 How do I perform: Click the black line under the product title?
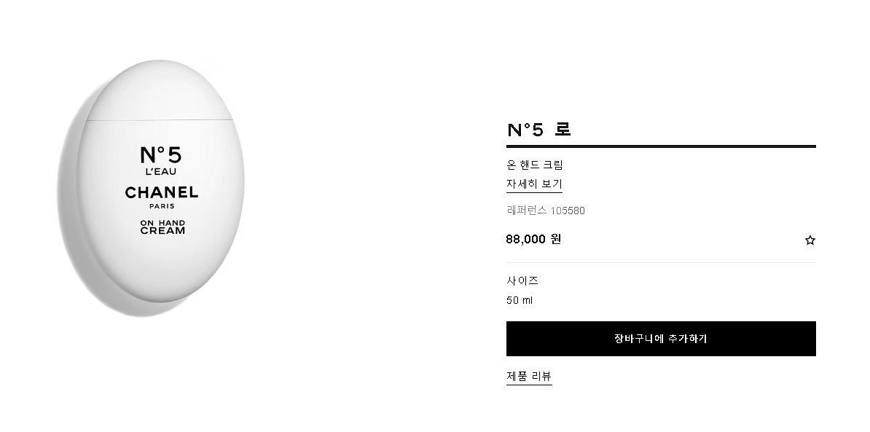[660, 146]
